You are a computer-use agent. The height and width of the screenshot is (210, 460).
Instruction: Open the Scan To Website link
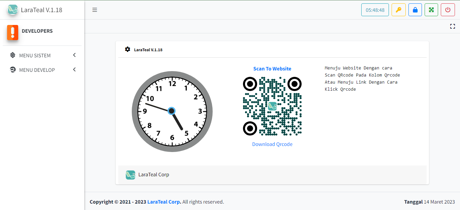pyautogui.click(x=272, y=68)
